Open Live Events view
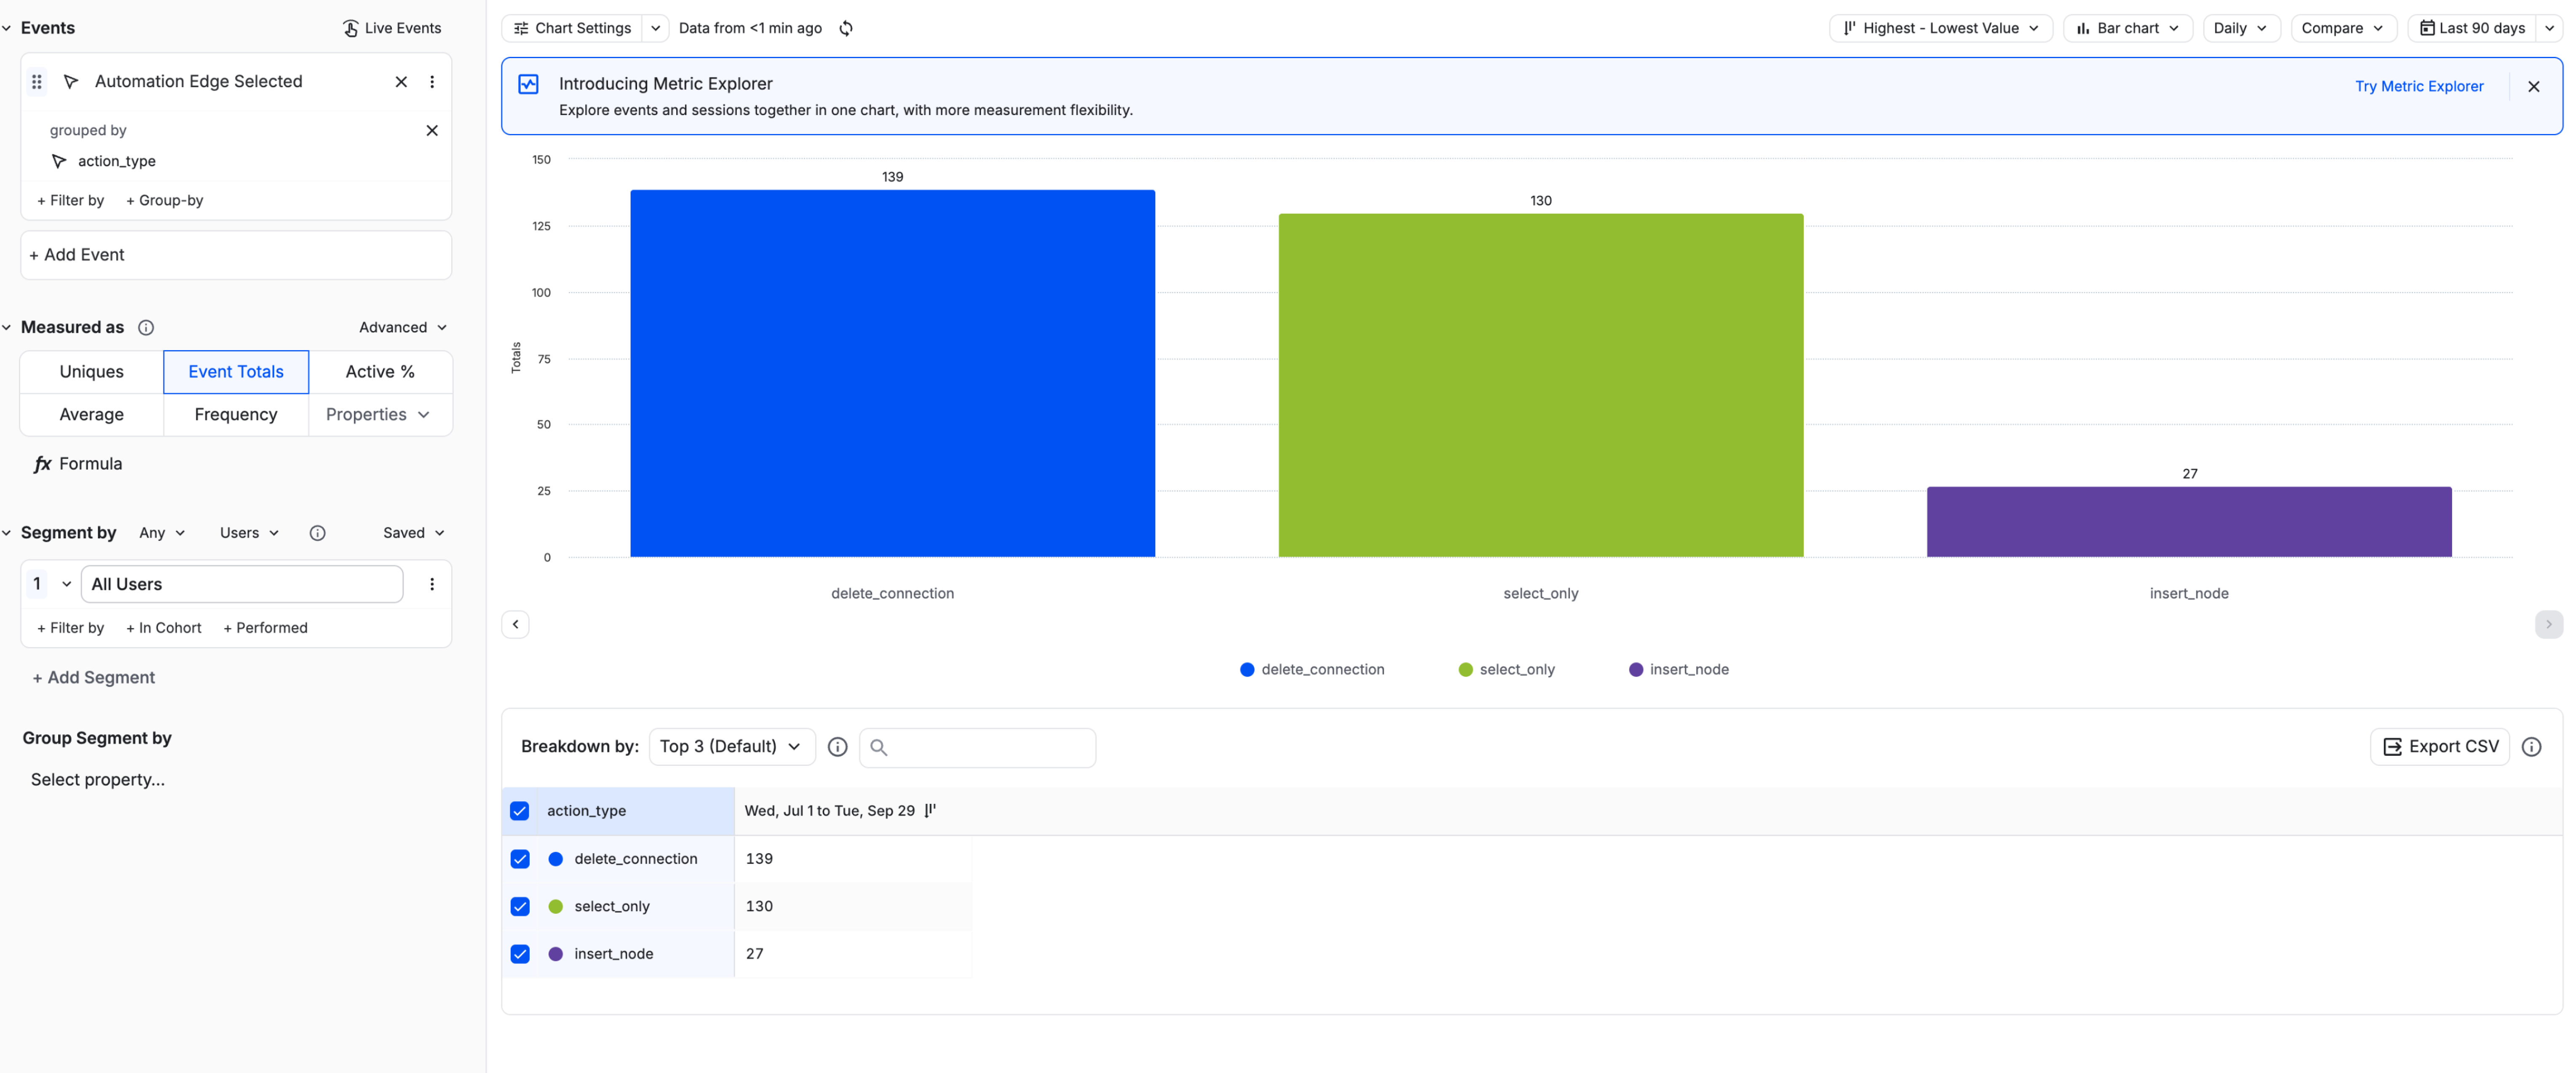This screenshot has width=2576, height=1073. [392, 28]
